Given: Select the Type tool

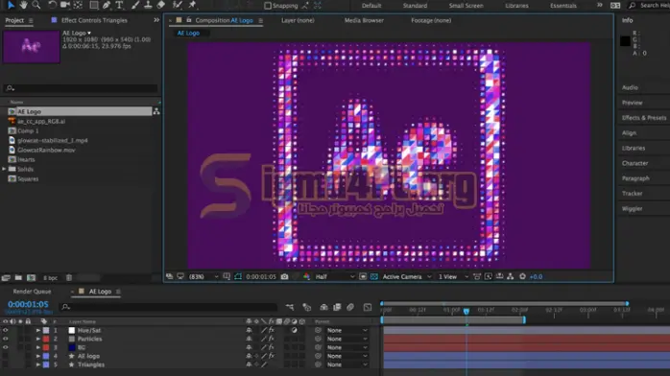Looking at the screenshot, I should [x=119, y=5].
